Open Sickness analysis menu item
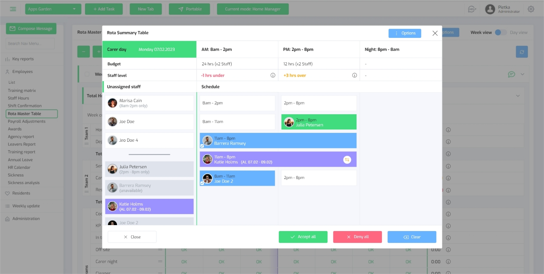Screen dimensions: 544x274 (24, 183)
